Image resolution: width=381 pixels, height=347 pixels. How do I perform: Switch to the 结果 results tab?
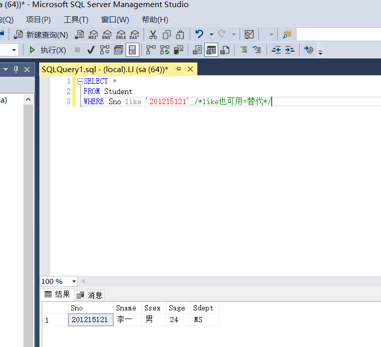tap(57, 294)
